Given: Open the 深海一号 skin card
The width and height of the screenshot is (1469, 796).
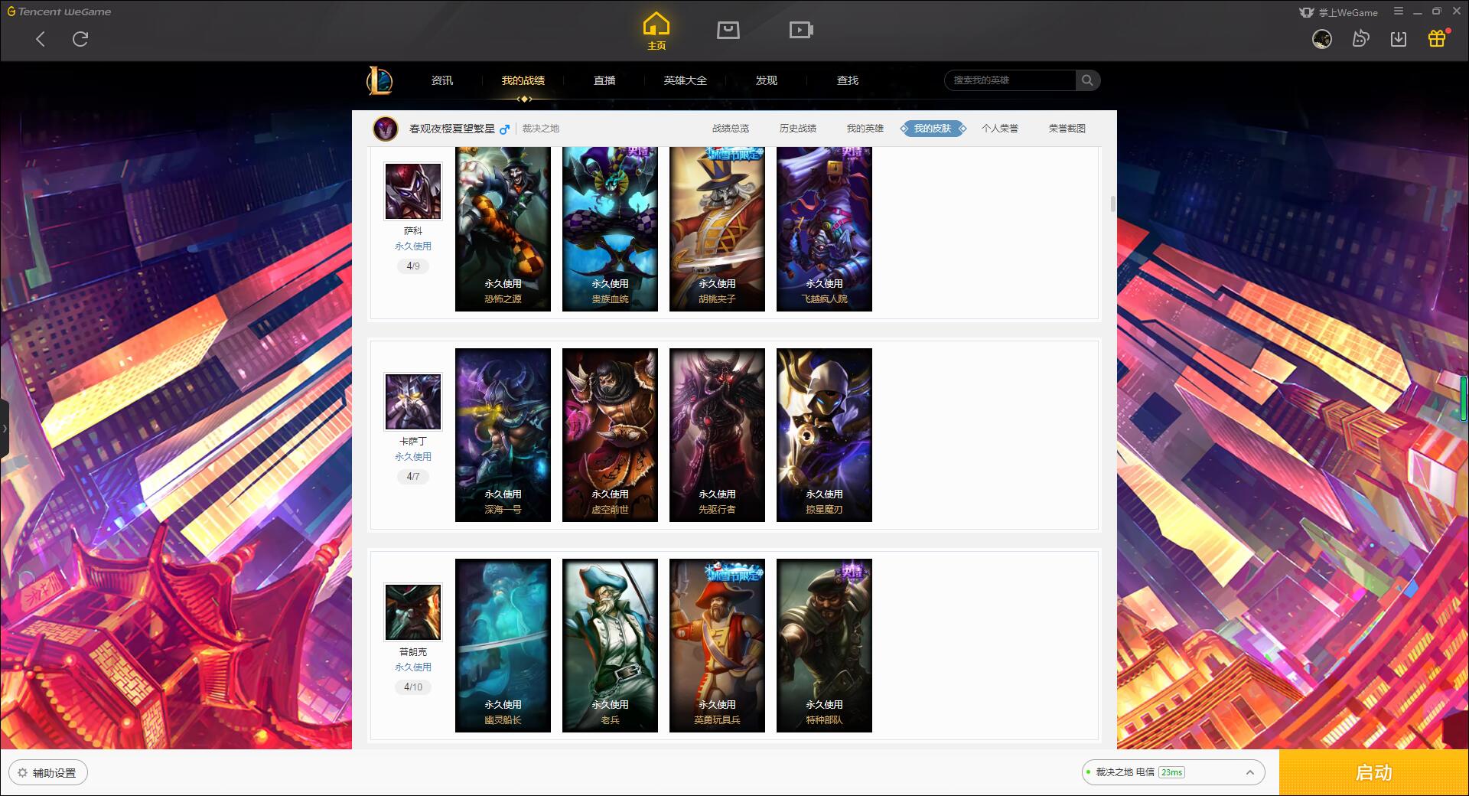Looking at the screenshot, I should (503, 435).
